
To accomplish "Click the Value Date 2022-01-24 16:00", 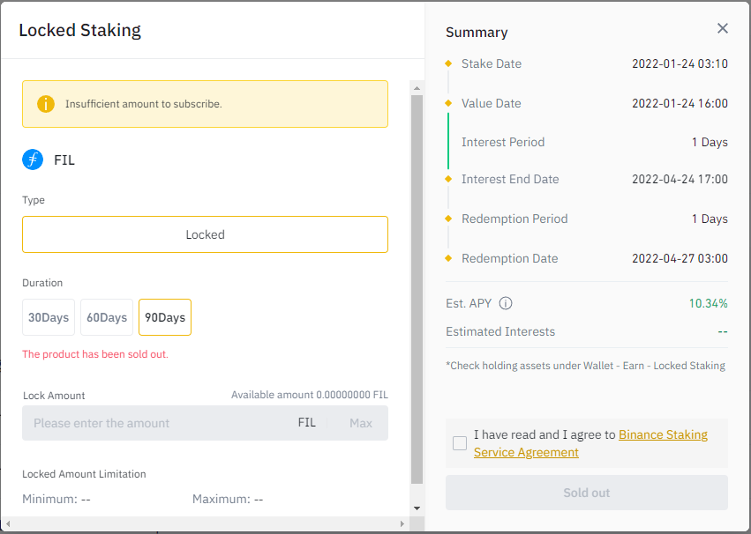I will tap(680, 103).
